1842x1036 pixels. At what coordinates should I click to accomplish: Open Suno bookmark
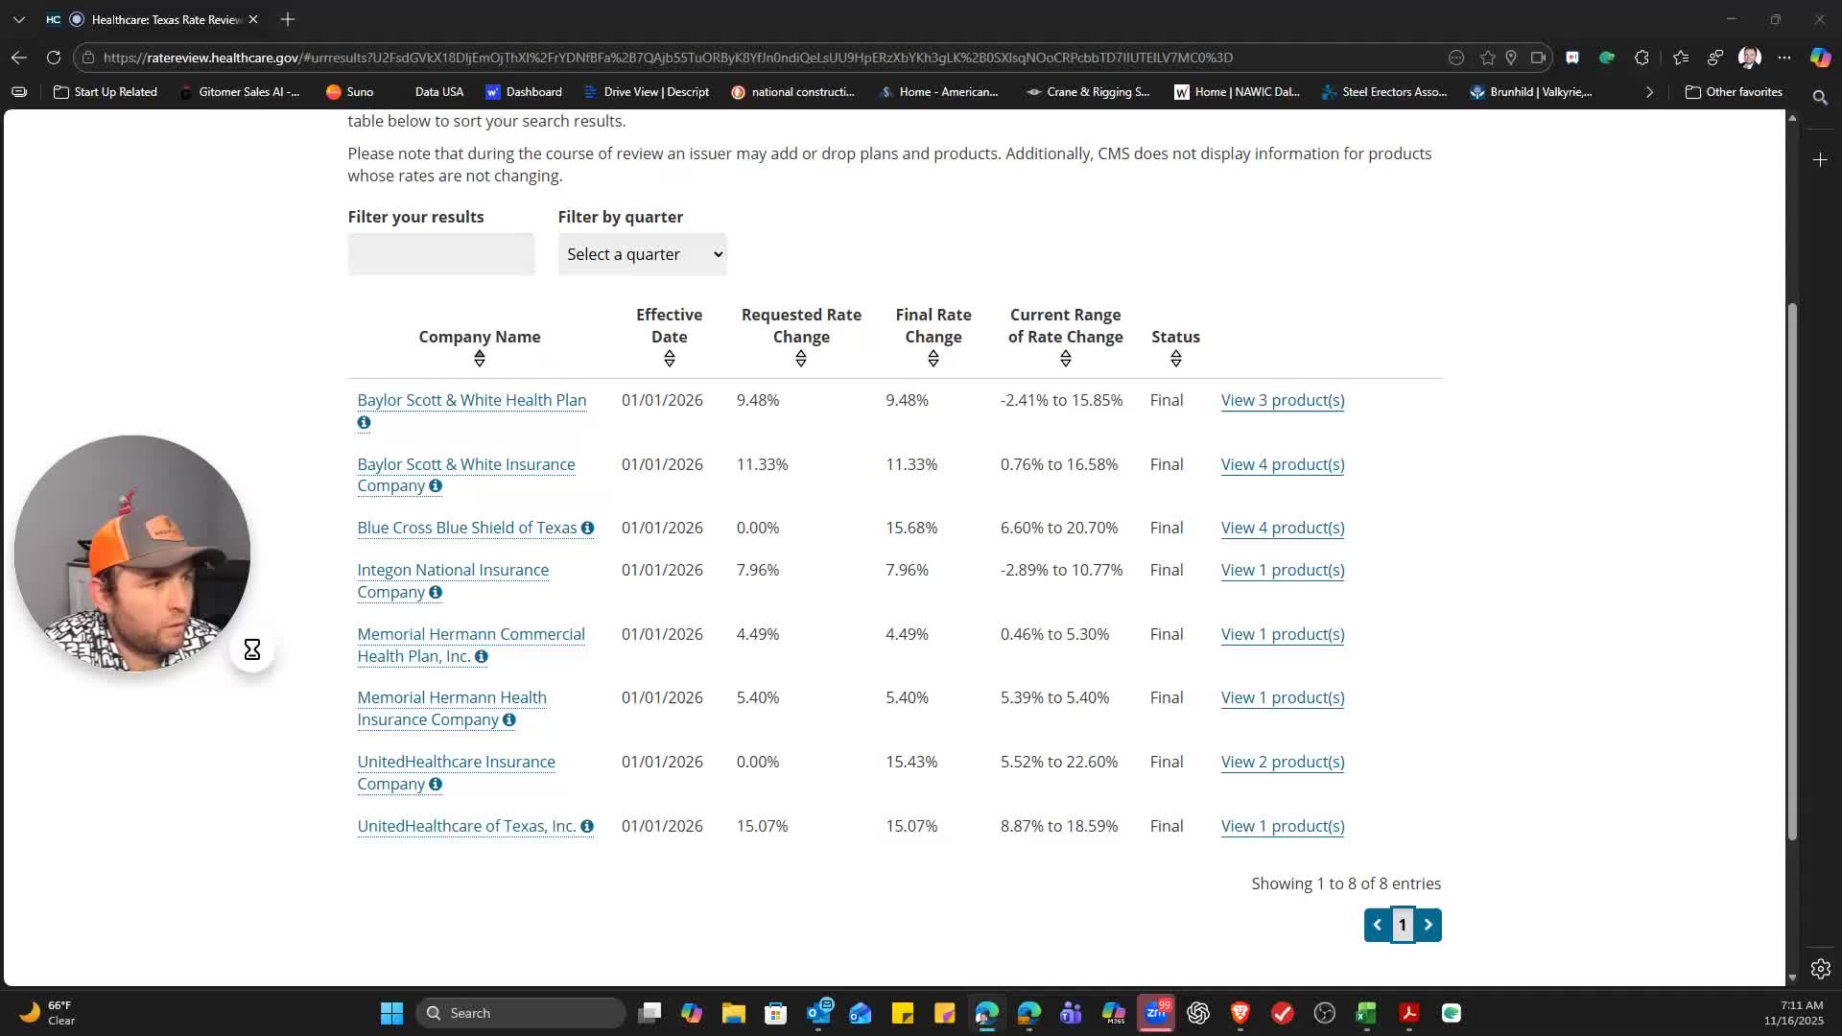coord(349,92)
